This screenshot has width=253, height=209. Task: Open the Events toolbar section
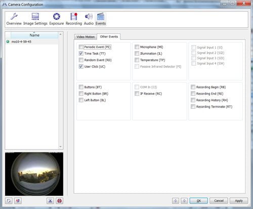click(101, 19)
